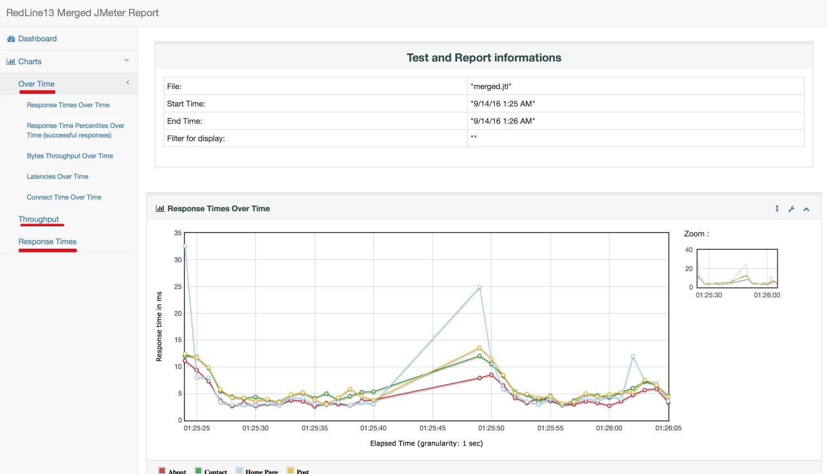Collapse the Charts menu chevron
The width and height of the screenshot is (827, 474).
point(126,60)
